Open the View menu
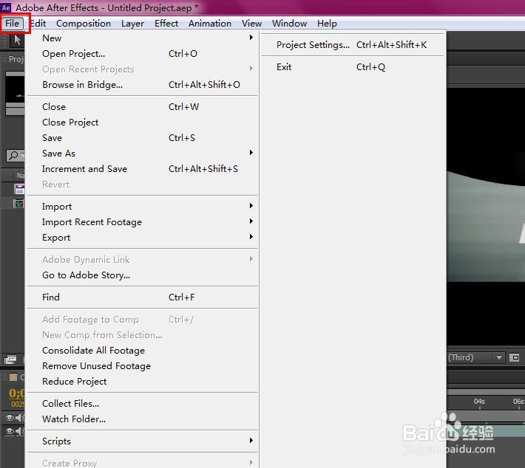Viewport: 525px width, 468px height. (251, 24)
